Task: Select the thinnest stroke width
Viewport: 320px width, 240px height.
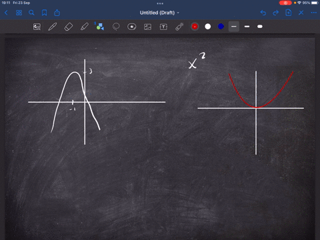Action: 234,27
